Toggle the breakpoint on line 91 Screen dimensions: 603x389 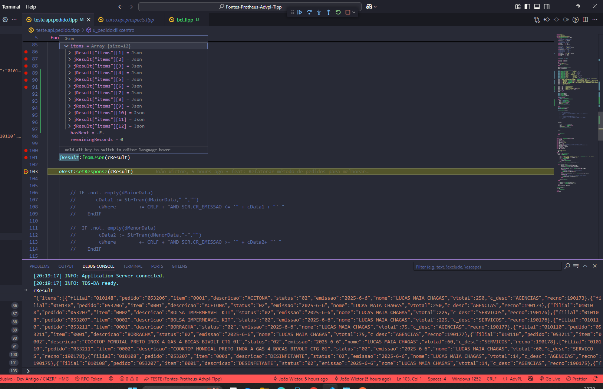(26, 87)
